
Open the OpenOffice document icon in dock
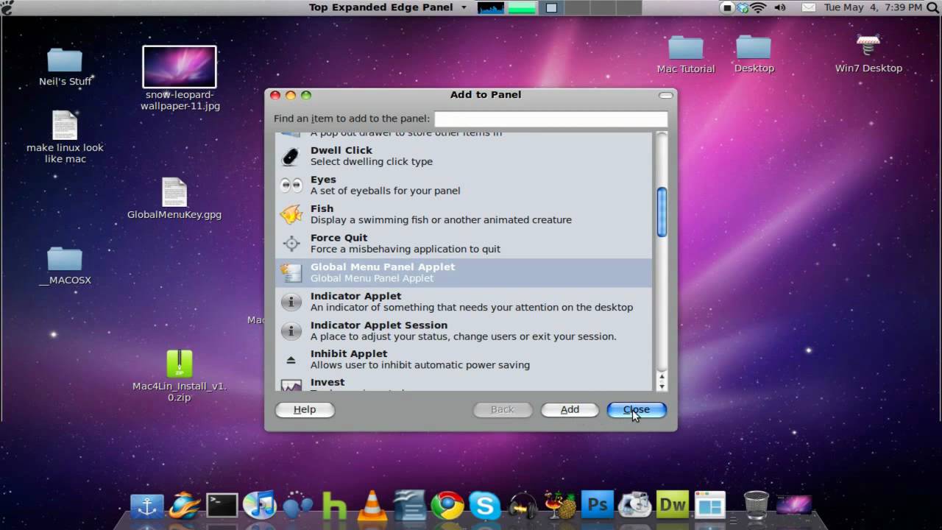pos(410,505)
